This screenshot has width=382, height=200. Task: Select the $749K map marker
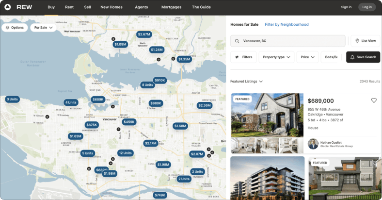click(160, 195)
